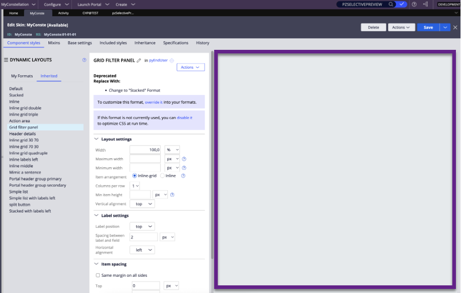Click the 'override it' link
461x293 pixels.
153,102
